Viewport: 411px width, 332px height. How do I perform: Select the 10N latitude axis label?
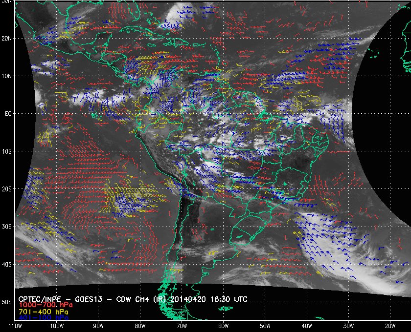point(7,76)
